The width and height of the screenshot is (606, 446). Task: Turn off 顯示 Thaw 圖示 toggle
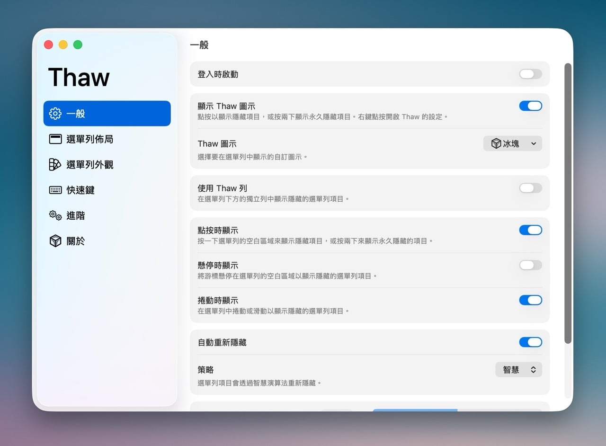[530, 106]
